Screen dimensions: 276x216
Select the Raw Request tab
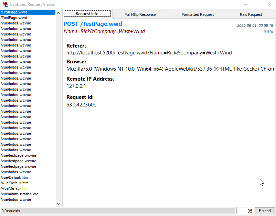click(x=251, y=14)
